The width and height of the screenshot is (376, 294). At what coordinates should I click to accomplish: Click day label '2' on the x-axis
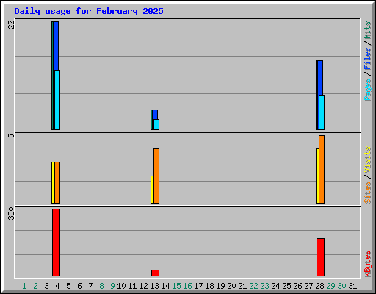(35, 286)
